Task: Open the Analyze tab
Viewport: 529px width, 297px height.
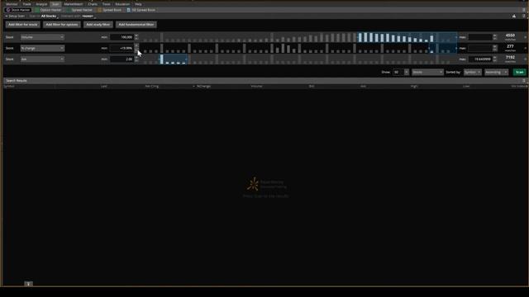Action: point(41,4)
